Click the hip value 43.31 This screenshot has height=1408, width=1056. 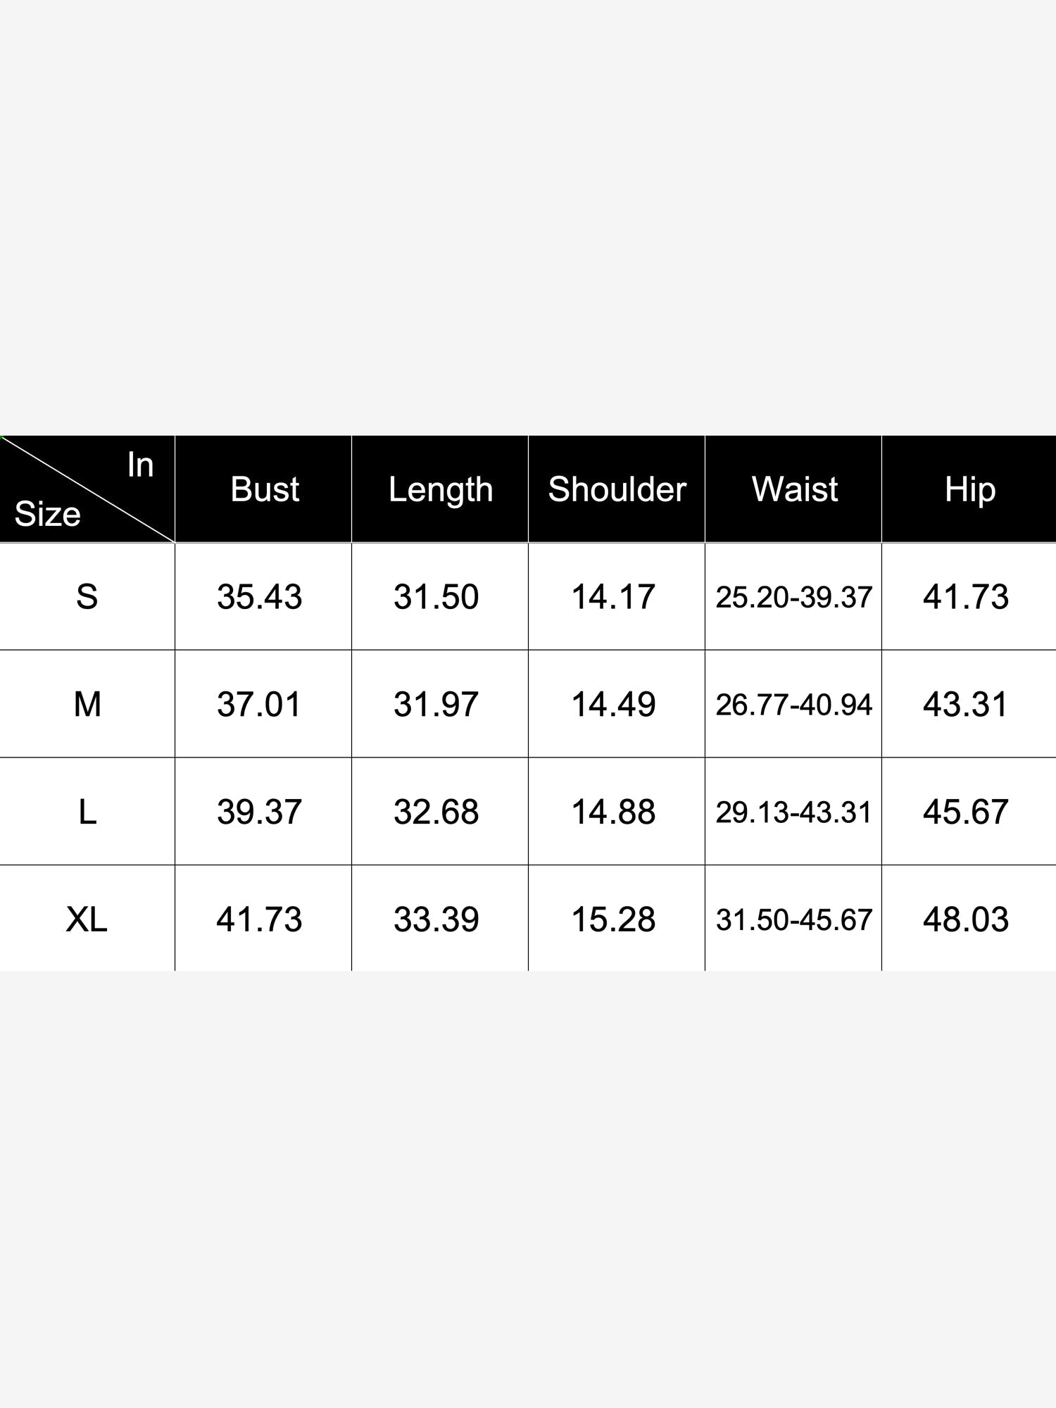click(966, 704)
